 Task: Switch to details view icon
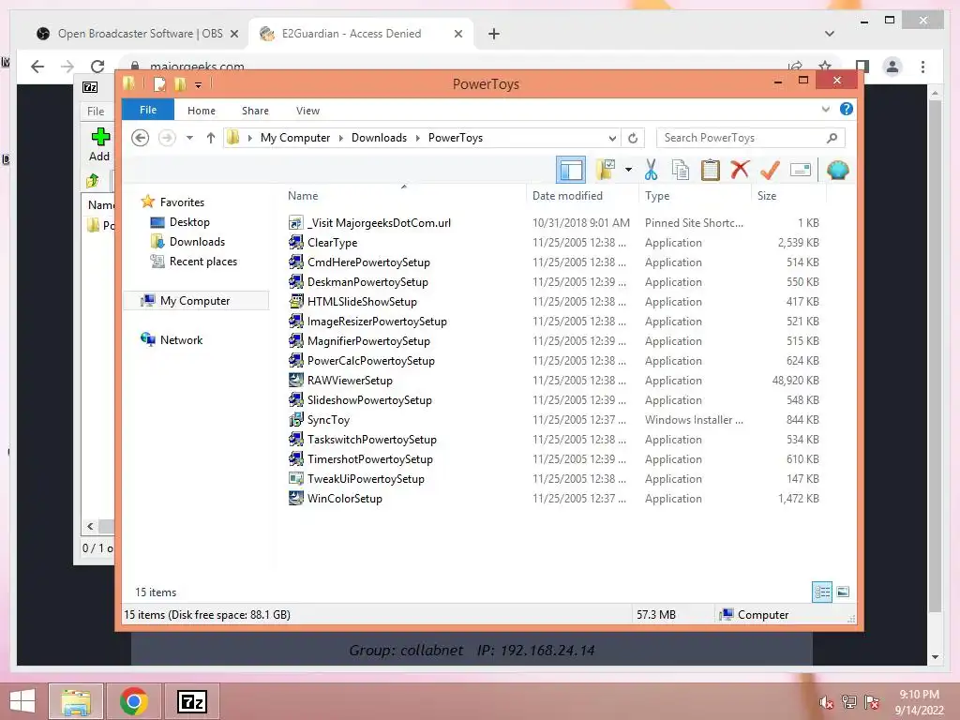821,592
